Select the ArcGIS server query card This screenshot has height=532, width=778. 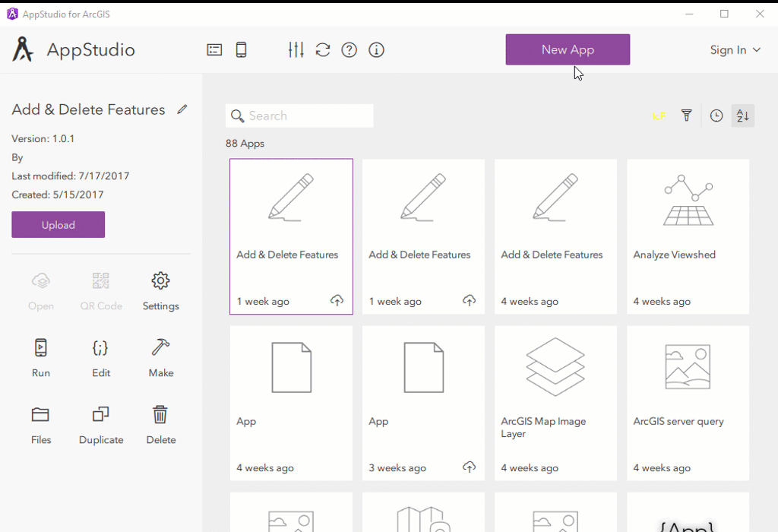[688, 403]
